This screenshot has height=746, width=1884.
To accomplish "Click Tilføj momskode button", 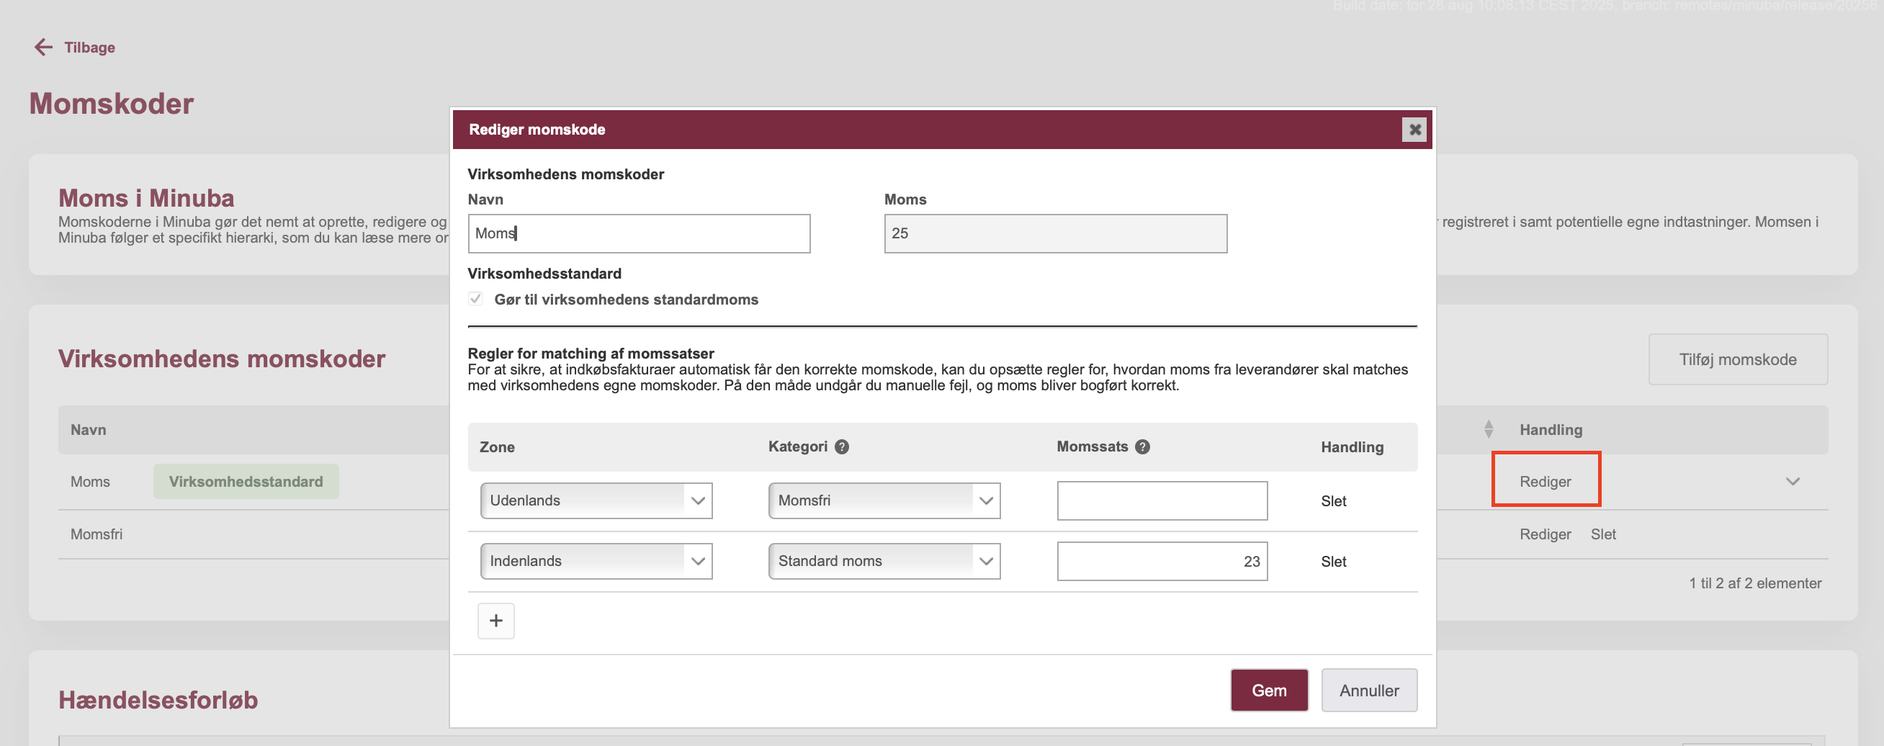I will (x=1738, y=360).
